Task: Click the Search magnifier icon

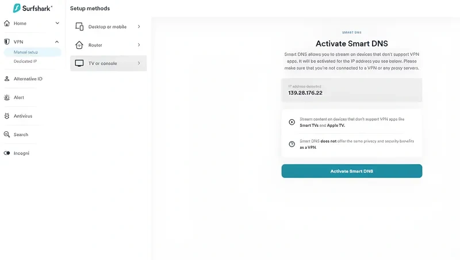Action: [7, 134]
